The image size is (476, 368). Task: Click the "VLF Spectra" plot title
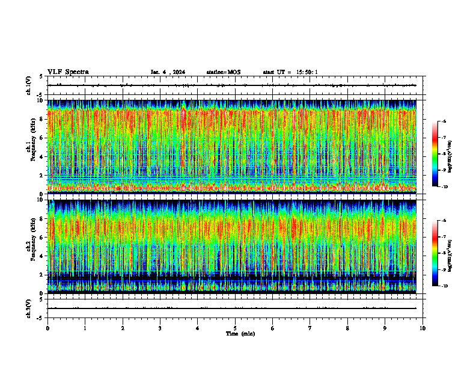[x=68, y=72]
